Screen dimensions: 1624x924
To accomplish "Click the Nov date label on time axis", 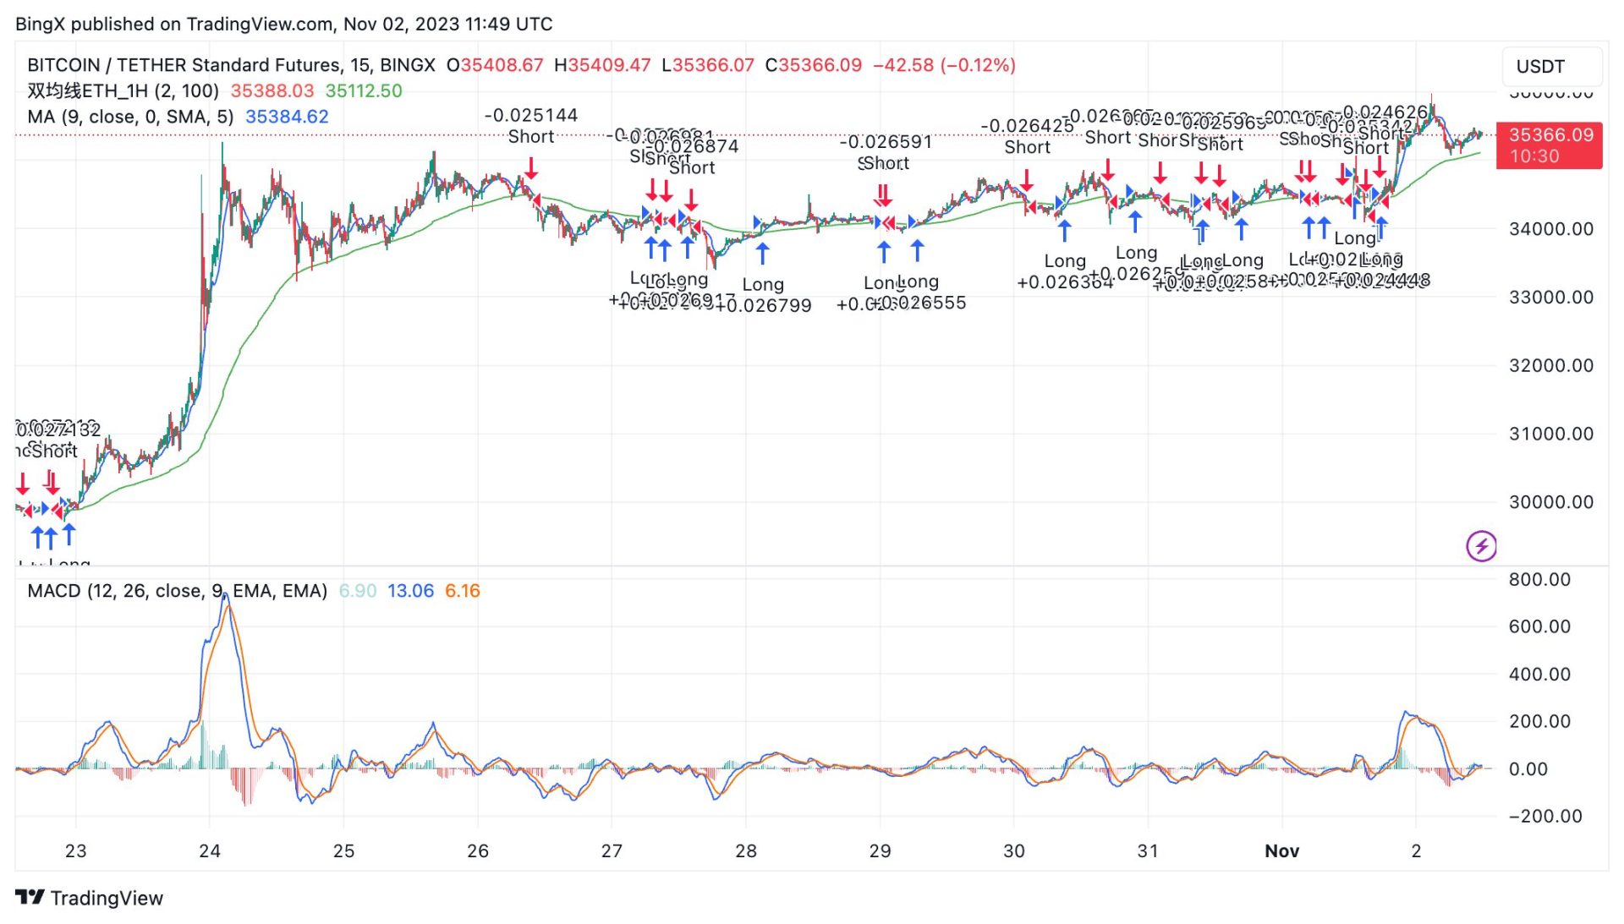I will 1281,851.
